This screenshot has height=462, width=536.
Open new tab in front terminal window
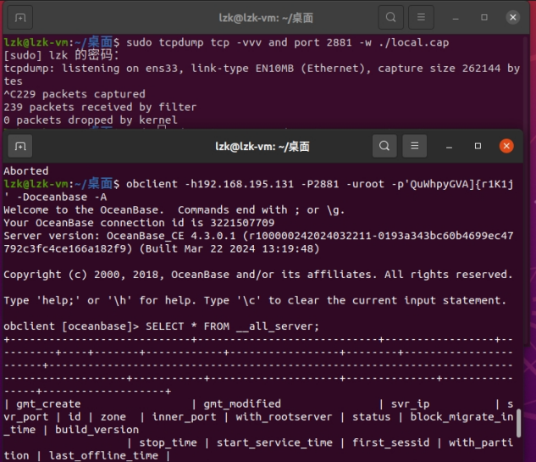20,146
